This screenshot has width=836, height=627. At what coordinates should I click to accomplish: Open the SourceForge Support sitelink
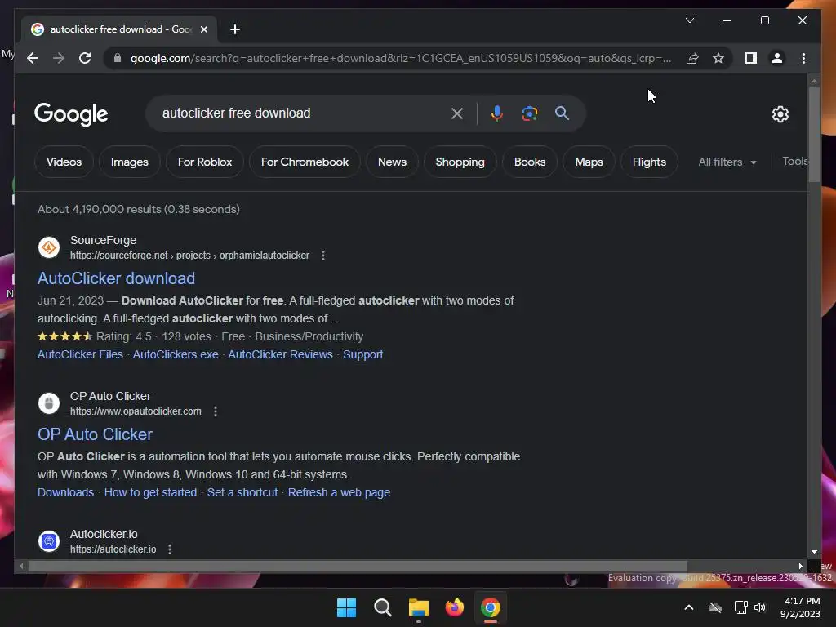(363, 354)
